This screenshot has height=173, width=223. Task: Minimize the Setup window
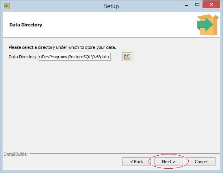187,5
